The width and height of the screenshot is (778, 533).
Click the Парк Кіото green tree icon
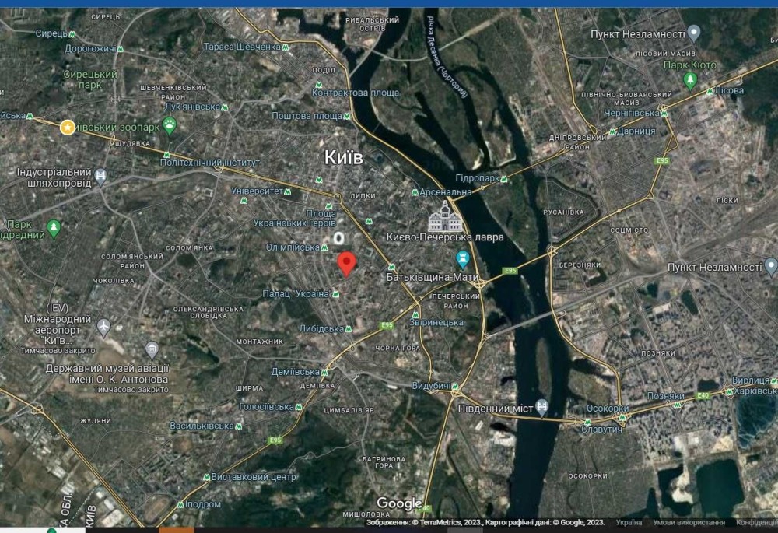coord(689,80)
